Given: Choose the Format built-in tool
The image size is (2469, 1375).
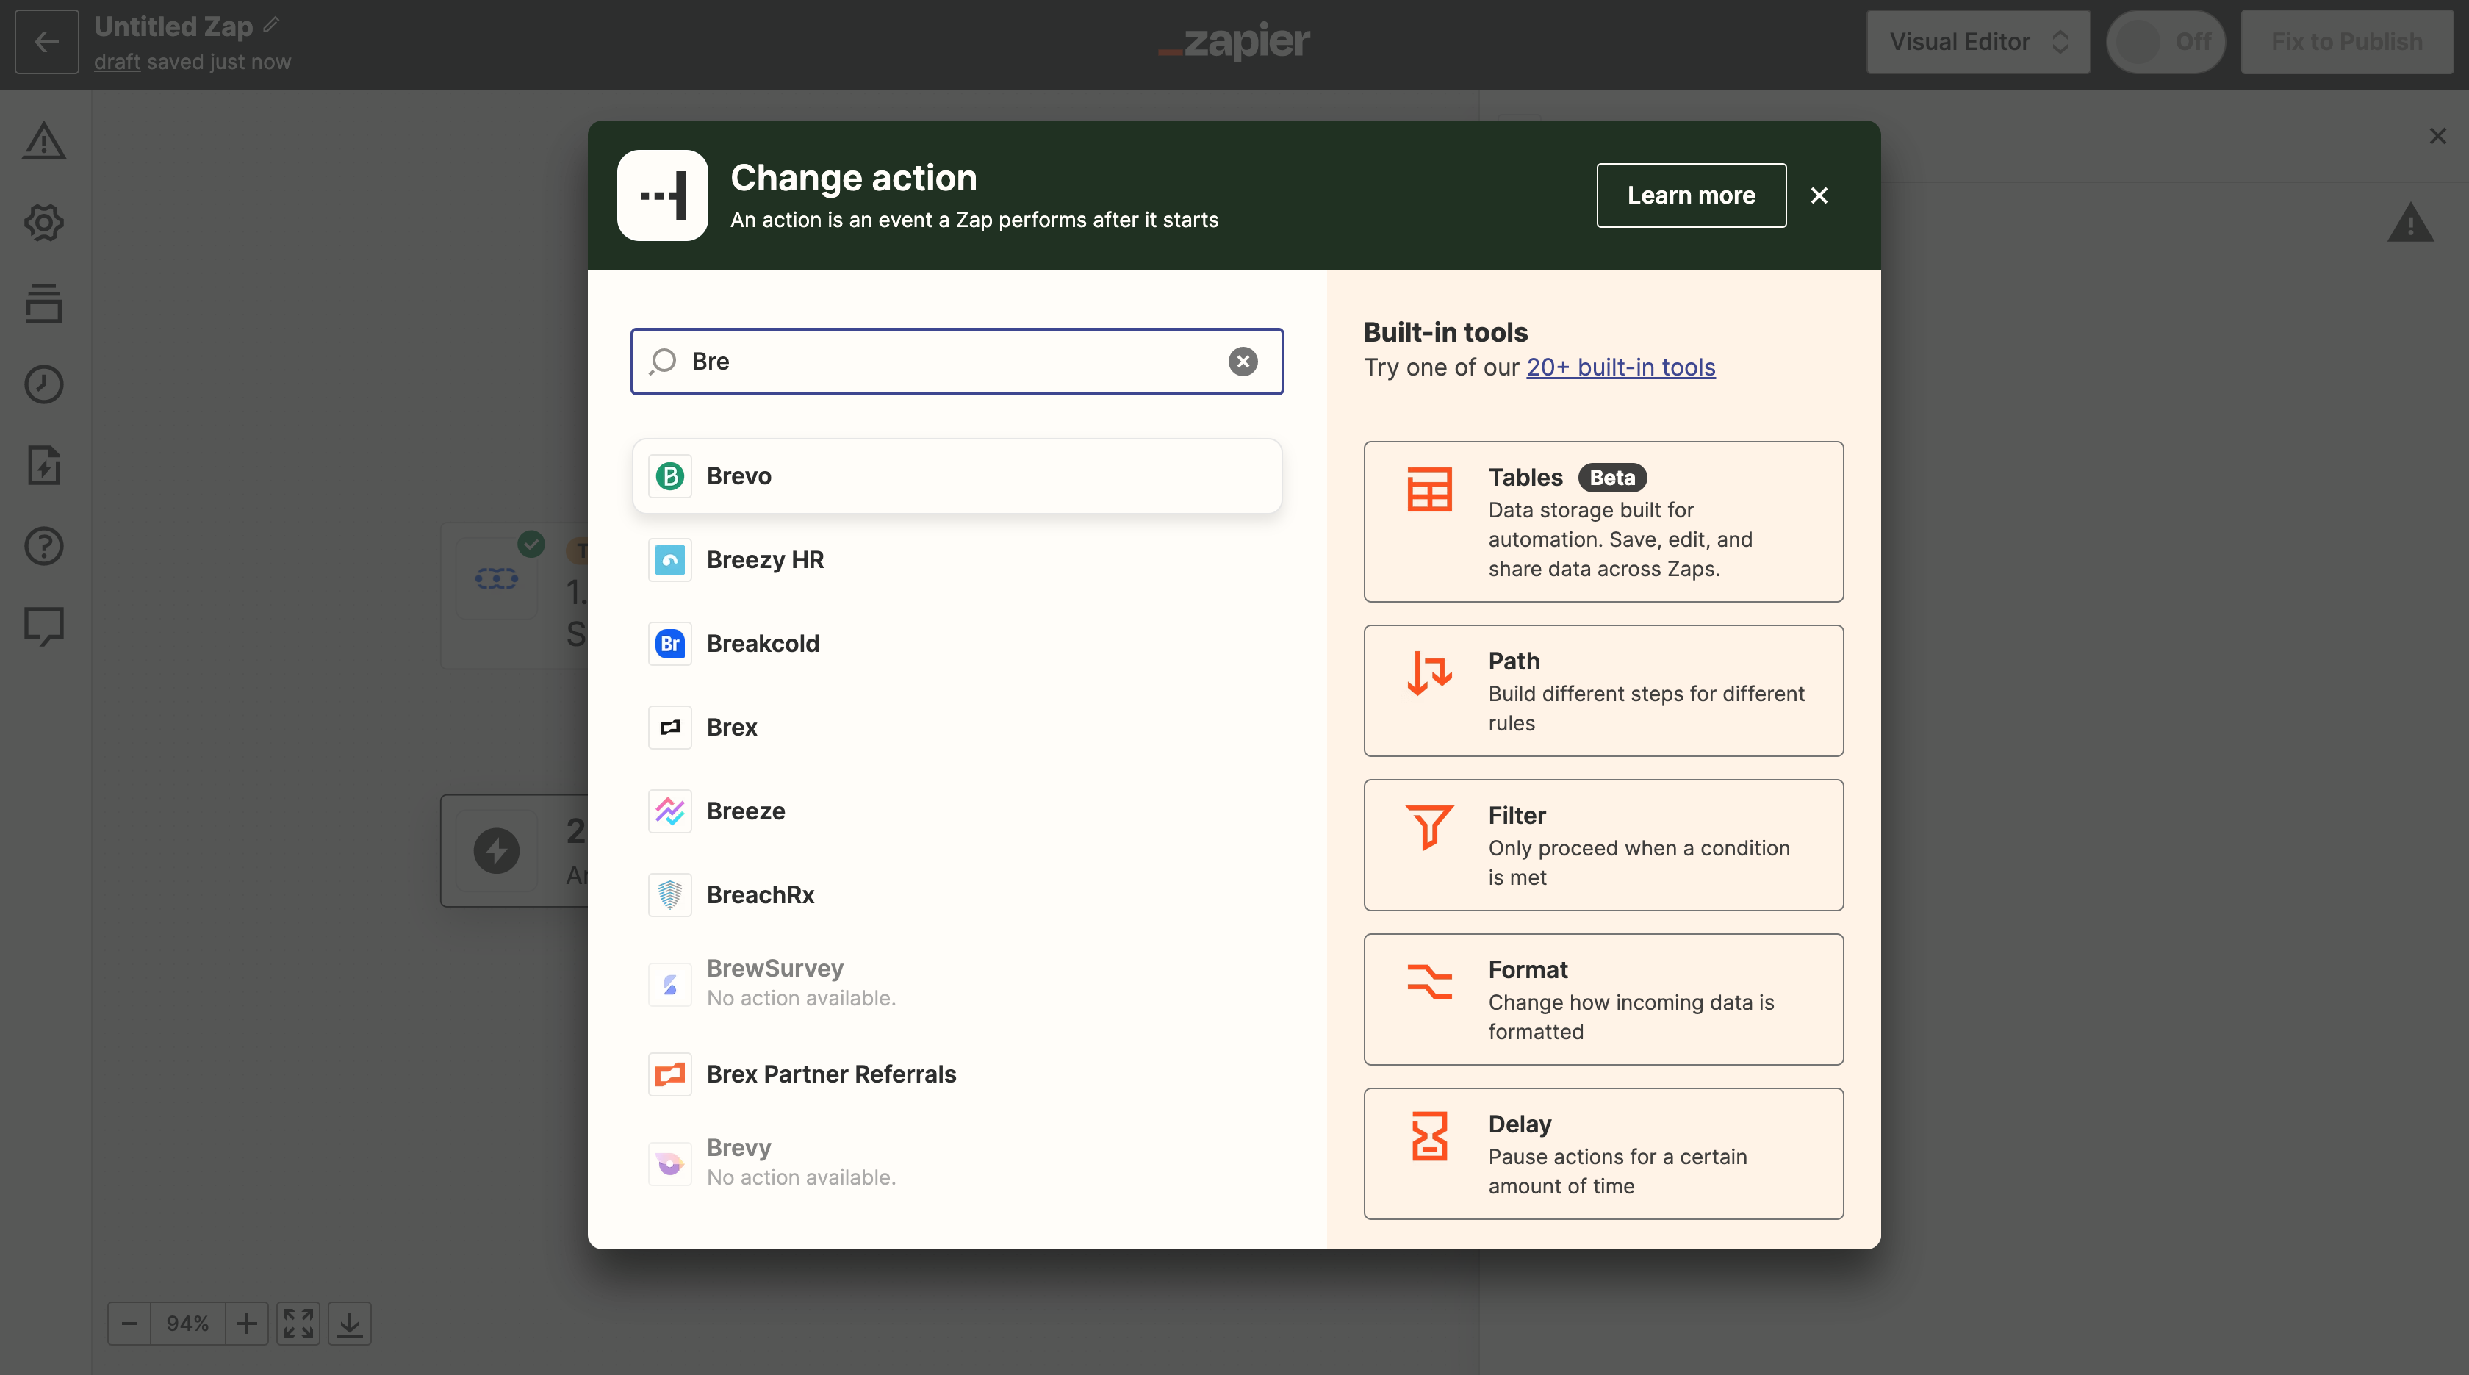Looking at the screenshot, I should pyautogui.click(x=1603, y=999).
